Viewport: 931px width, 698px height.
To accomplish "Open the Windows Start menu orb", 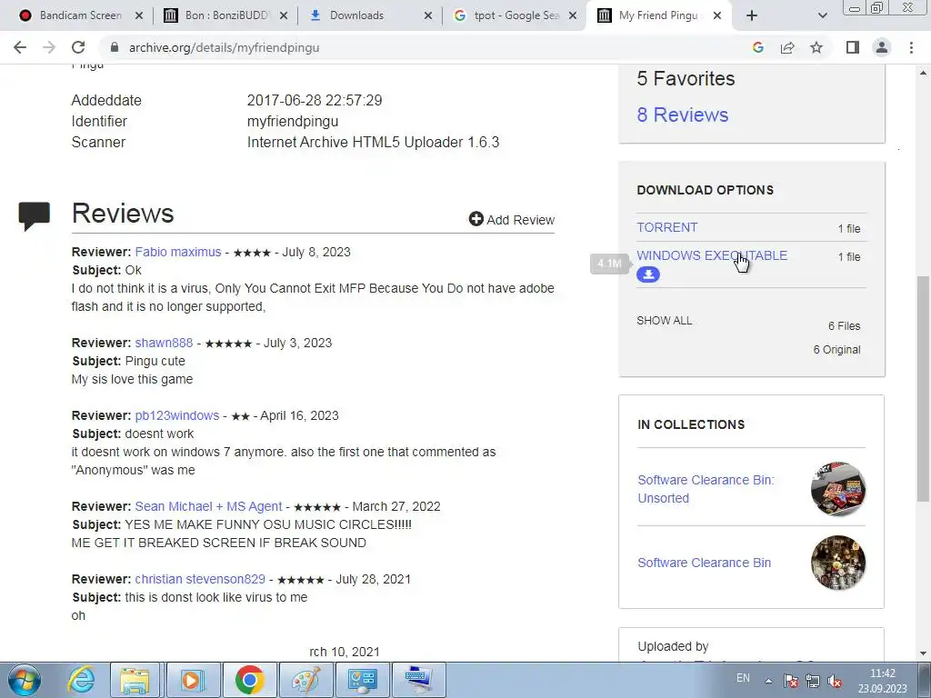I will [x=25, y=680].
